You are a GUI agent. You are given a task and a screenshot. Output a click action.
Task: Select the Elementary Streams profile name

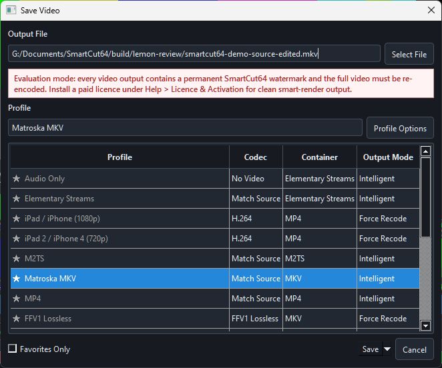59,199
